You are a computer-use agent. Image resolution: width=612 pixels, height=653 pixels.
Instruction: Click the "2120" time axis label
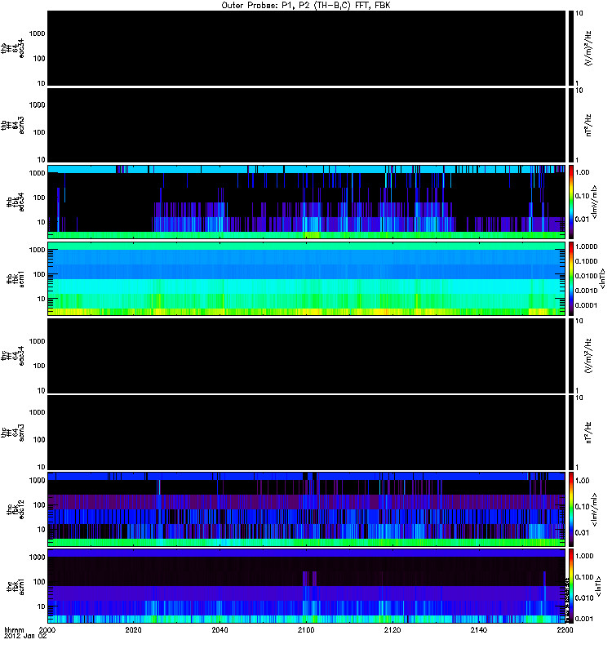tap(392, 629)
